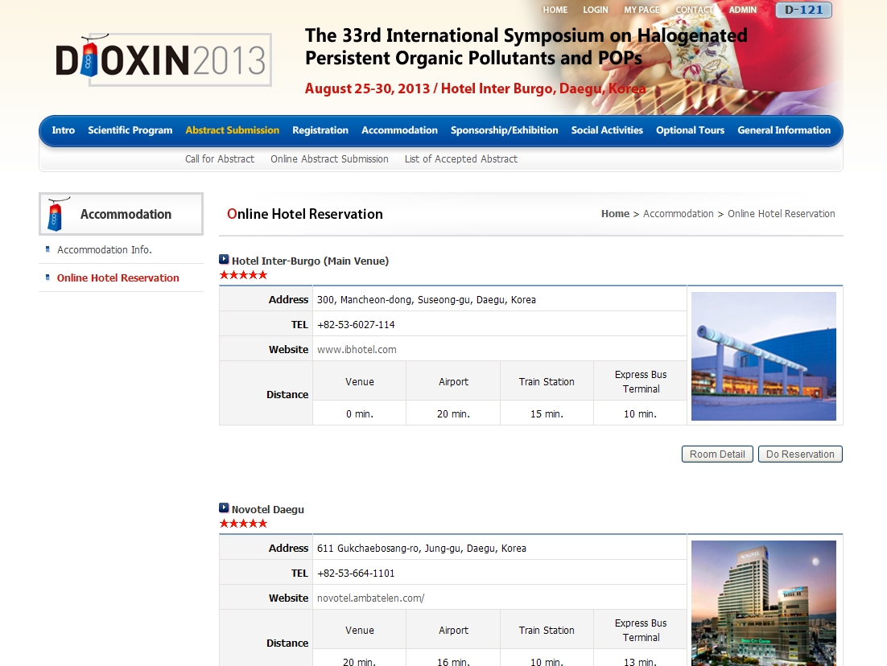Click Room Detail button for Hotel Inter-Burgo
Image resolution: width=887 pixels, height=666 pixels.
[717, 454]
